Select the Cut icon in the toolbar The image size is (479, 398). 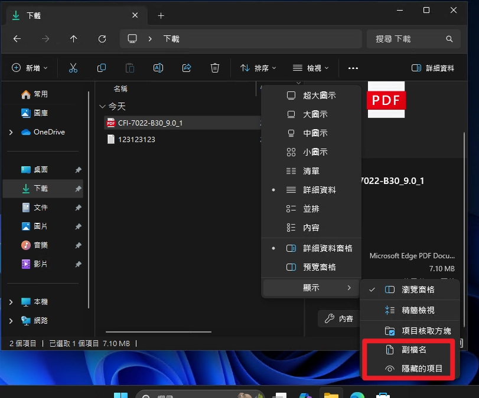(73, 68)
